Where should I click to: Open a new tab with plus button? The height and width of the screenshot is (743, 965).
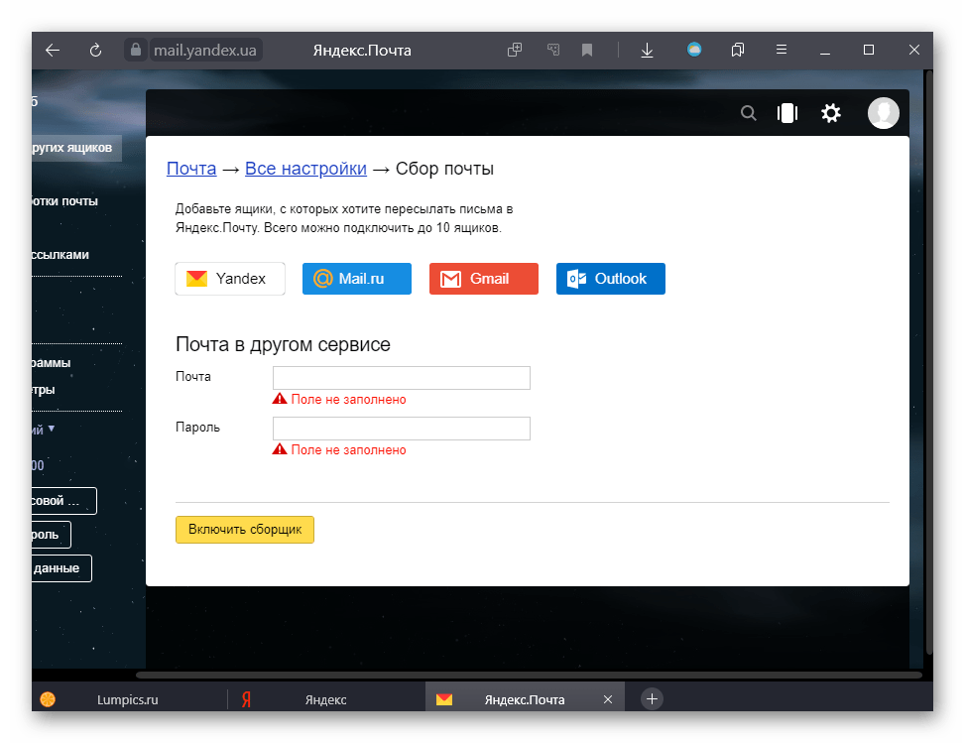click(652, 699)
